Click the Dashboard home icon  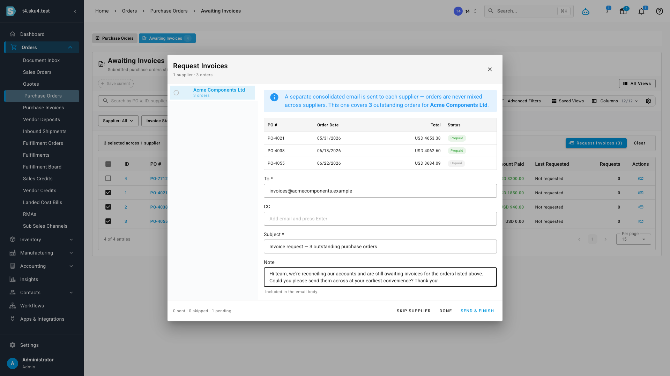(13, 34)
